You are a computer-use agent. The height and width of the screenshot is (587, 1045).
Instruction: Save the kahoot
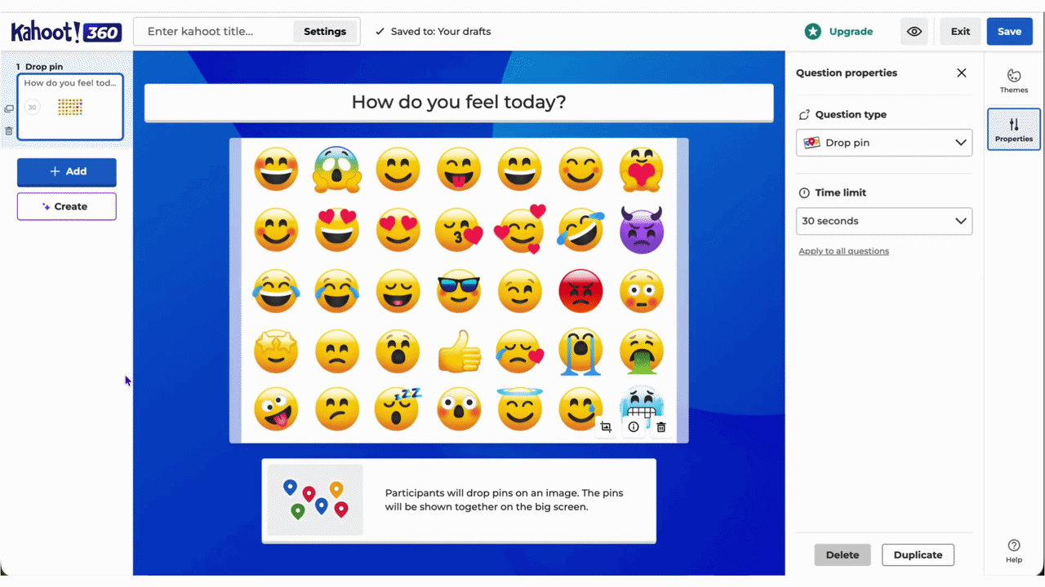[1009, 32]
